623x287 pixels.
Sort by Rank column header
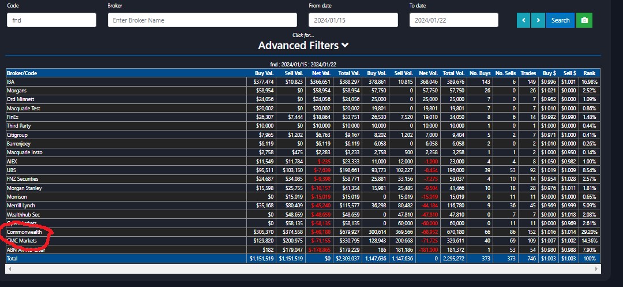[x=589, y=73]
